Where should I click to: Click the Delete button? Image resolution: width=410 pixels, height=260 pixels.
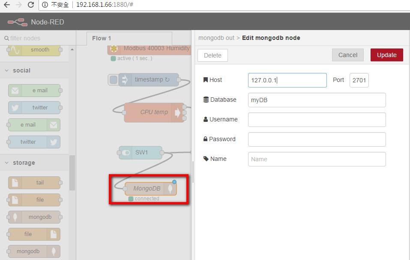point(212,55)
